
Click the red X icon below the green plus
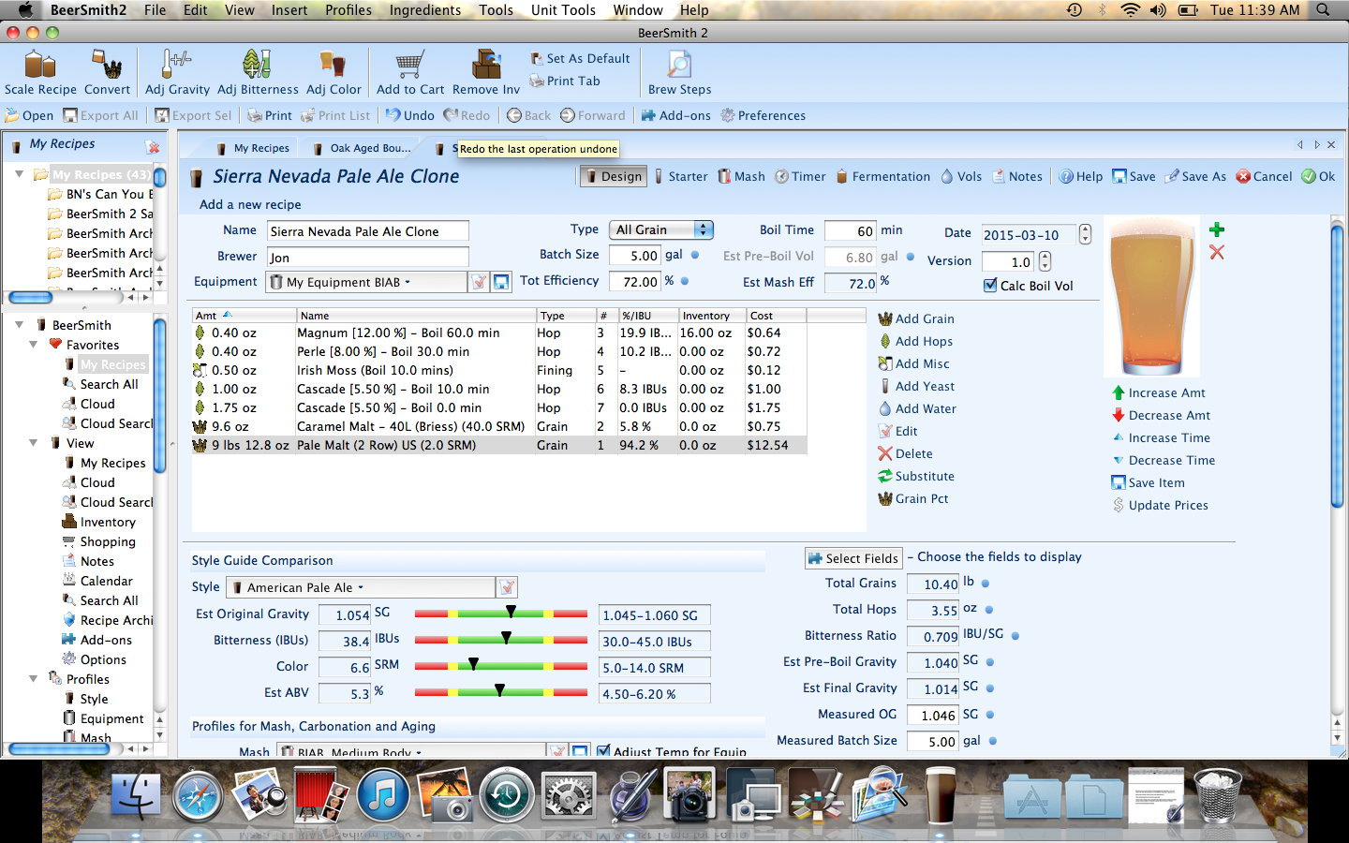coord(1217,252)
